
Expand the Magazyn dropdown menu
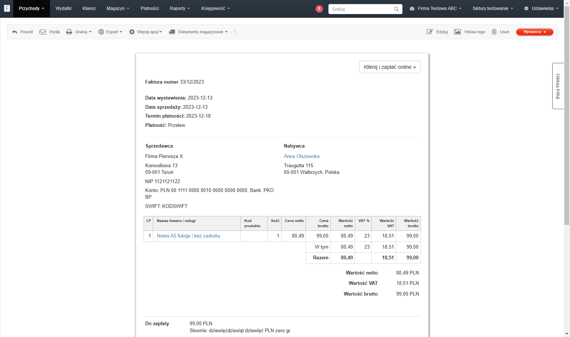(x=118, y=9)
